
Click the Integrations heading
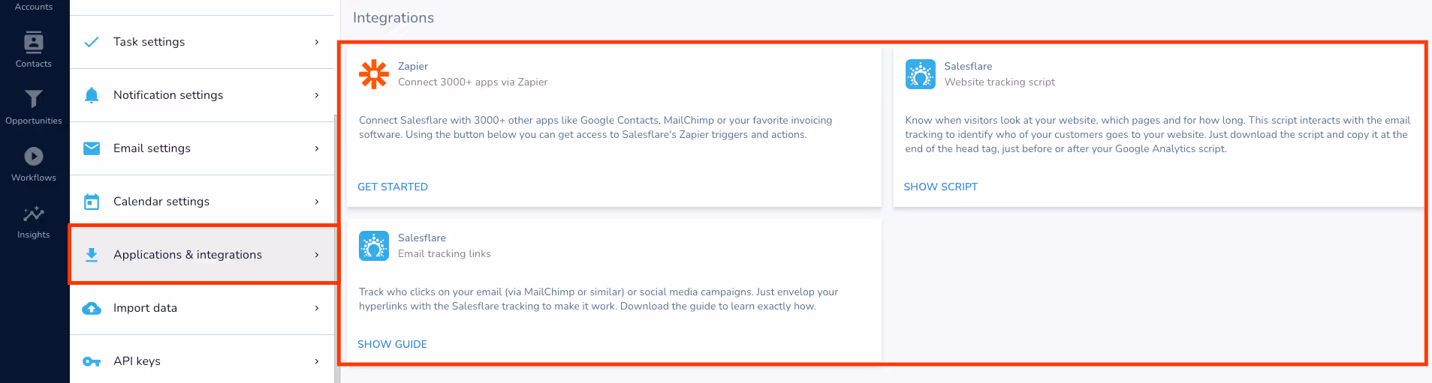tap(393, 18)
